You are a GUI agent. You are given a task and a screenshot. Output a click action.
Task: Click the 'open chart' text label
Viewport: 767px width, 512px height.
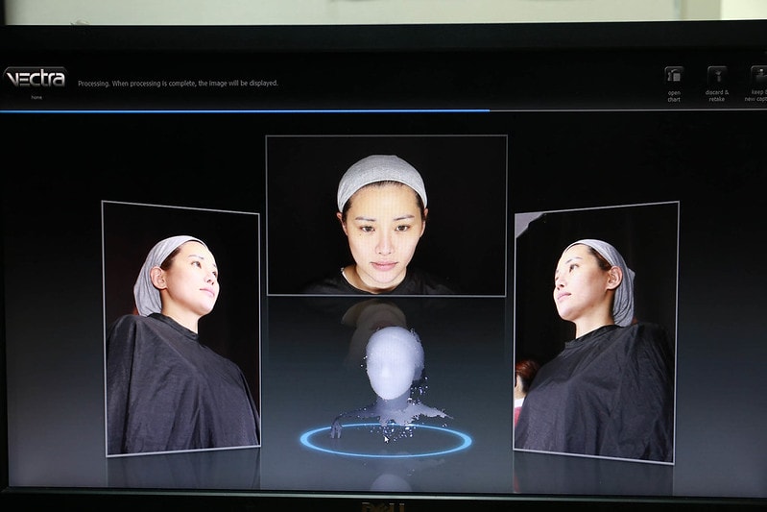(674, 96)
